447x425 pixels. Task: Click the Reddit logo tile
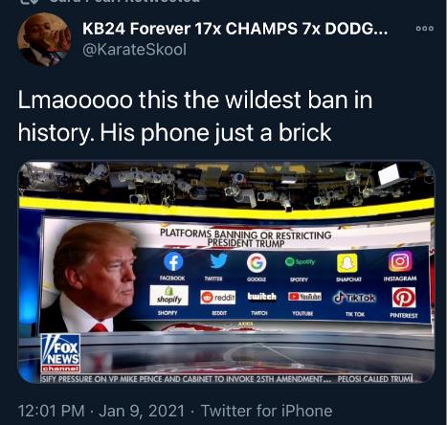[218, 298]
